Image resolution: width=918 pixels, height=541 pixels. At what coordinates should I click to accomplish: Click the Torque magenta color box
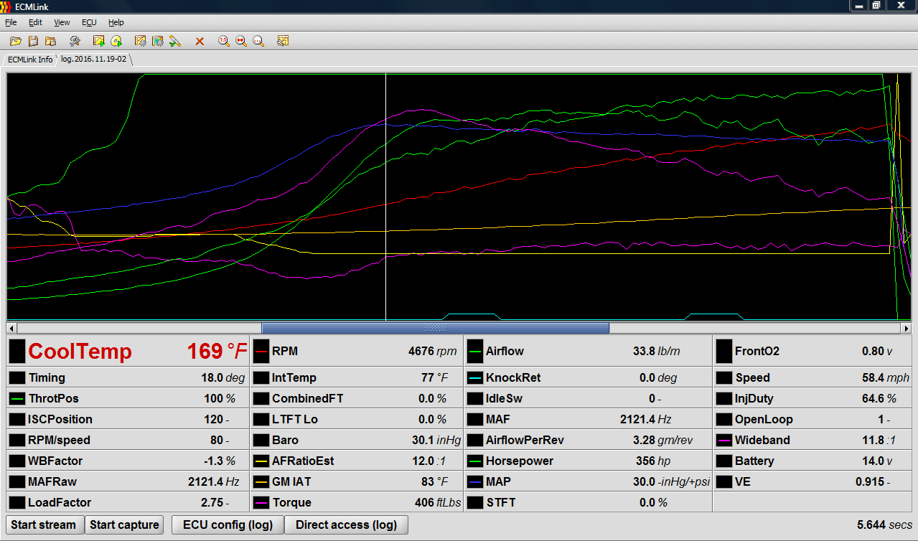click(x=260, y=502)
